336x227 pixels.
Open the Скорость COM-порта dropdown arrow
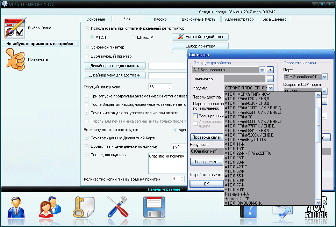pyautogui.click(x=324, y=91)
